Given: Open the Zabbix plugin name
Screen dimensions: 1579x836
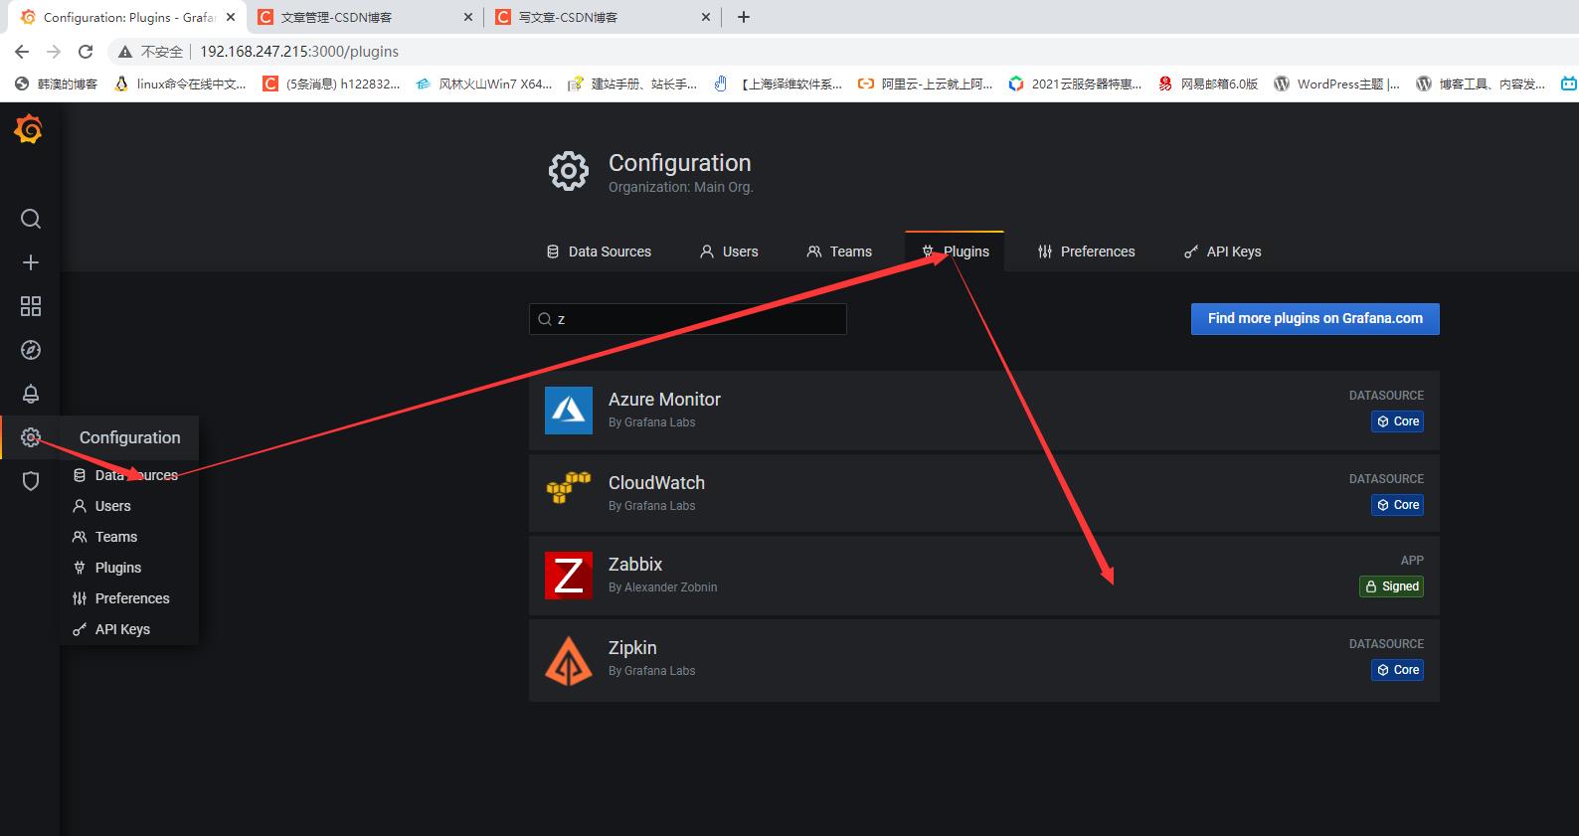Looking at the screenshot, I should tap(635, 565).
